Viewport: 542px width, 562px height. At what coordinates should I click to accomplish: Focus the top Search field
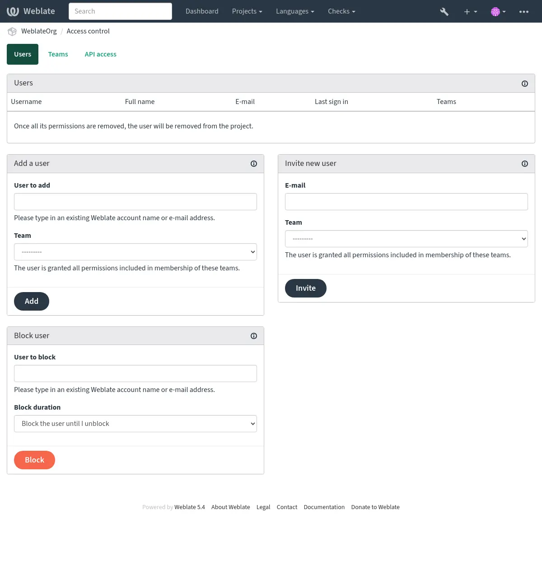tap(120, 11)
